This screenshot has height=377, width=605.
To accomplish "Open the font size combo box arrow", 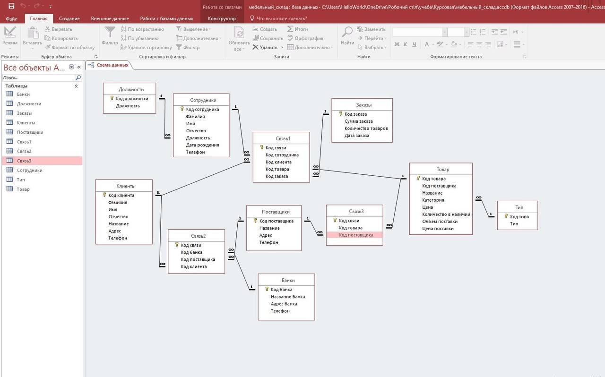I will tap(467, 32).
